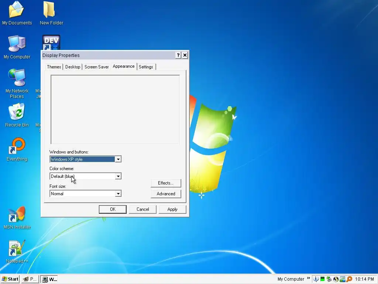This screenshot has width=378, height=284.
Task: Click the orange magnifier tray icon
Action: coord(349,279)
